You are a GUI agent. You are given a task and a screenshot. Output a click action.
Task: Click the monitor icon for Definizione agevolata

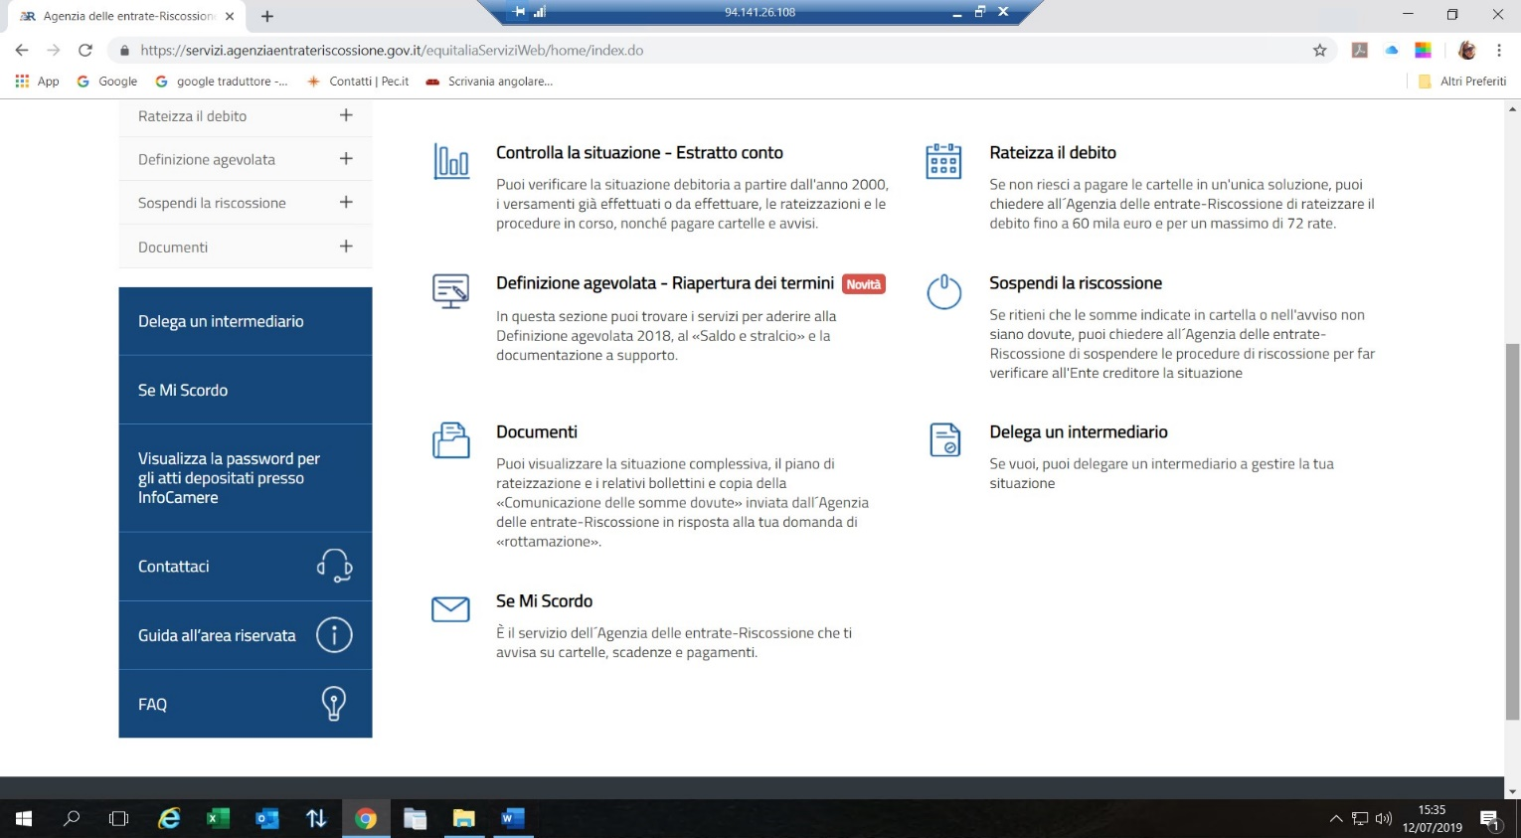[450, 291]
